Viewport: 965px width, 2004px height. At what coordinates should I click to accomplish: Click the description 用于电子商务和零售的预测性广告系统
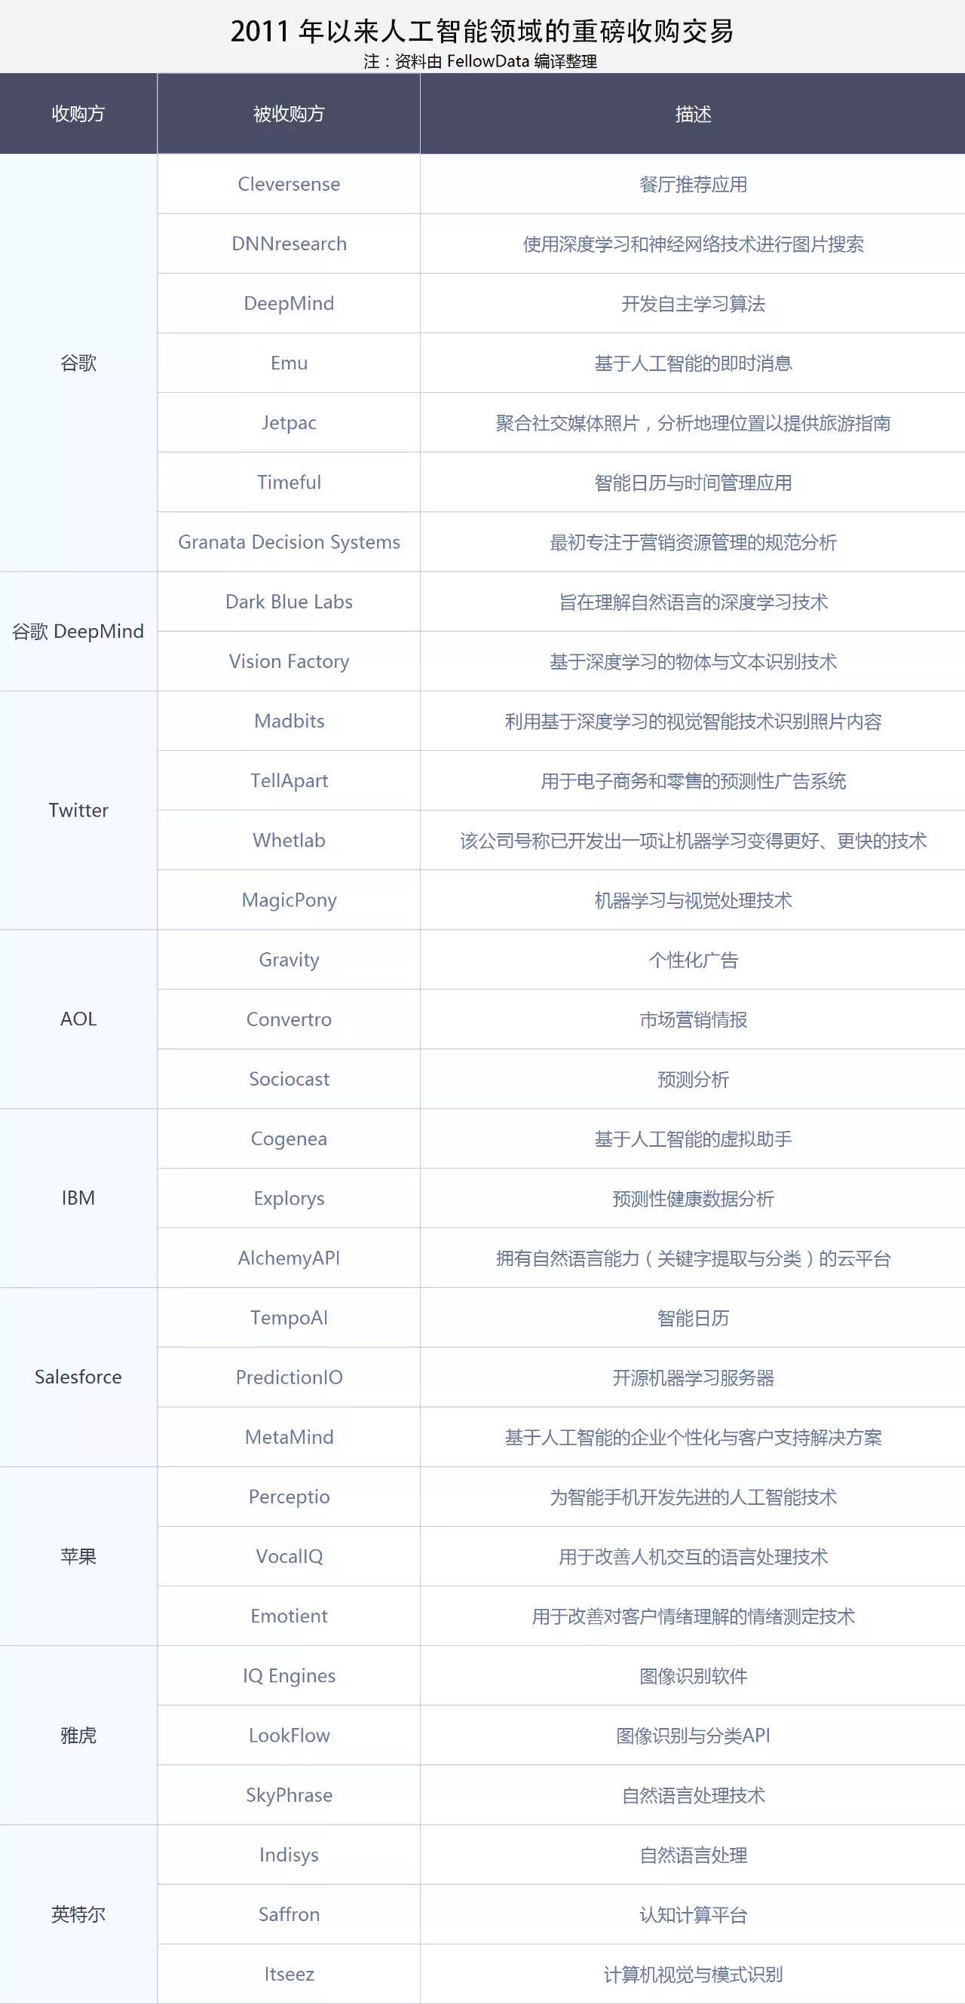click(x=693, y=781)
